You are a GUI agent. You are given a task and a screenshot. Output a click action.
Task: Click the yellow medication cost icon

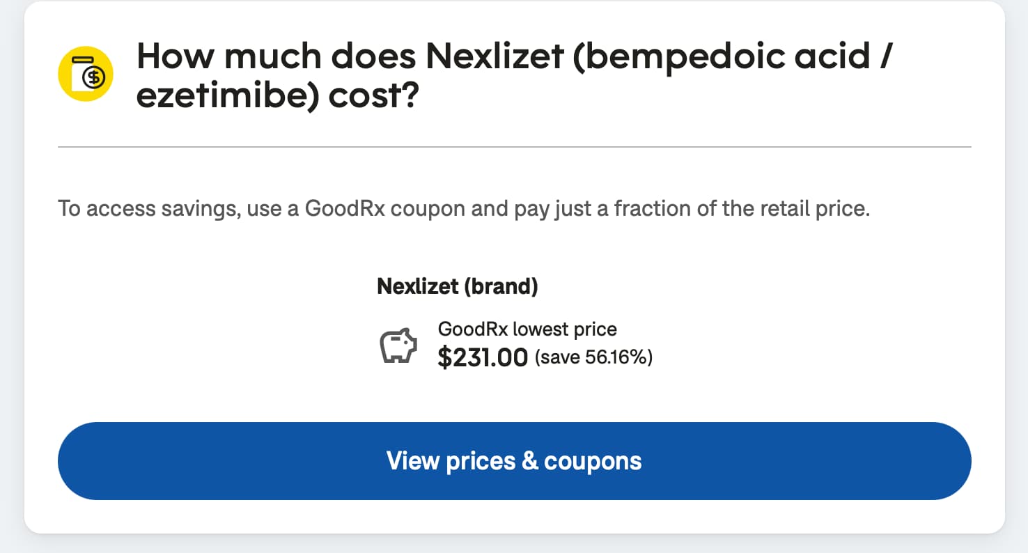pyautogui.click(x=86, y=74)
